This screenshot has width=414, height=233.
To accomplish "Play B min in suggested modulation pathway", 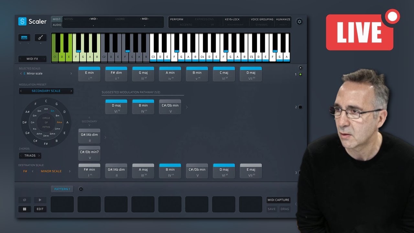I will [143, 107].
